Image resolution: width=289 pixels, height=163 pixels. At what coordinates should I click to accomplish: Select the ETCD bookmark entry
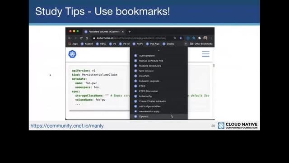click(158, 86)
